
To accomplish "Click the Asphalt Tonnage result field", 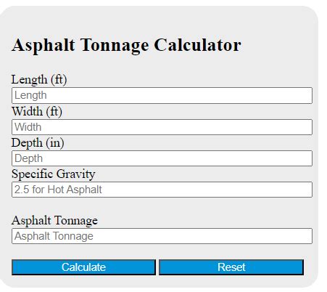I will (x=162, y=236).
